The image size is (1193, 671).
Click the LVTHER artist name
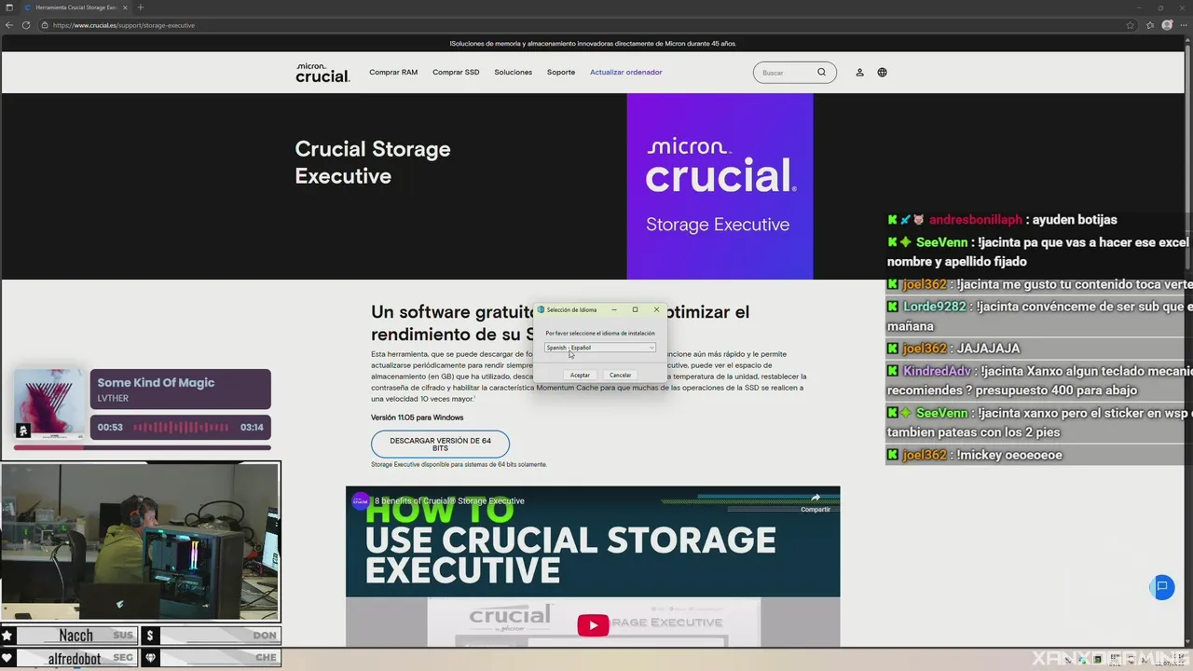click(x=113, y=399)
